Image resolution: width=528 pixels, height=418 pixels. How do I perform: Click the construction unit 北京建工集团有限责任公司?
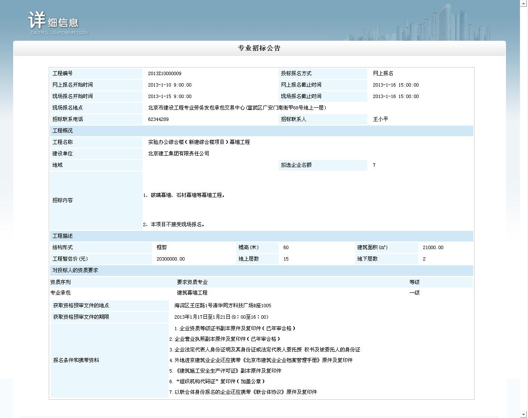[179, 154]
